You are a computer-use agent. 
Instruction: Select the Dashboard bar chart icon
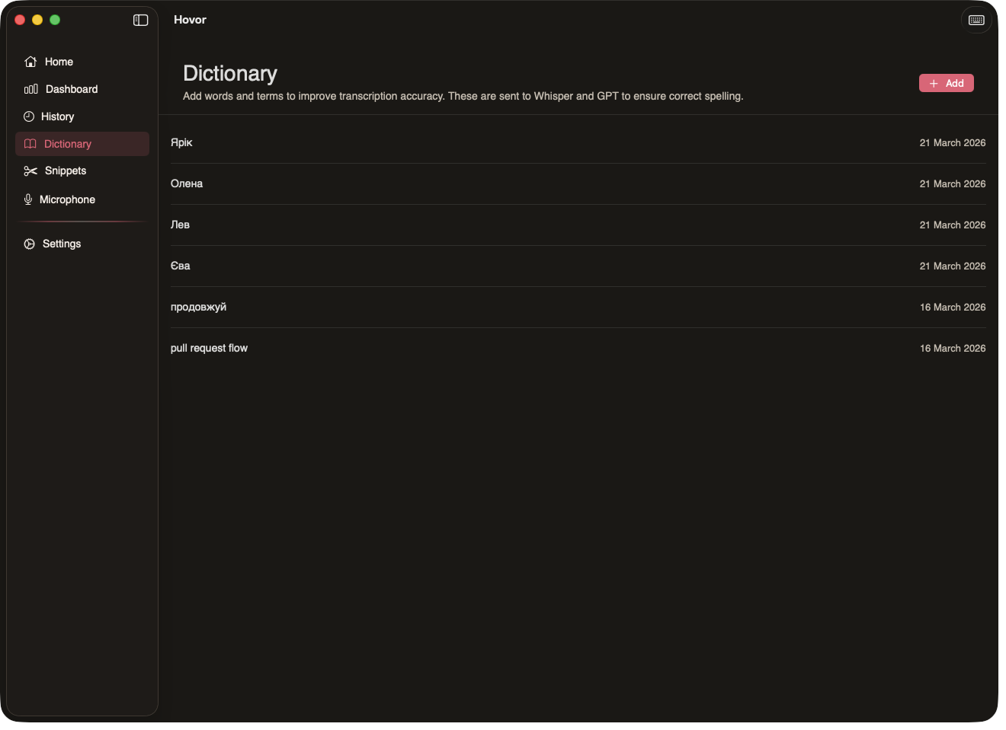pyautogui.click(x=30, y=88)
